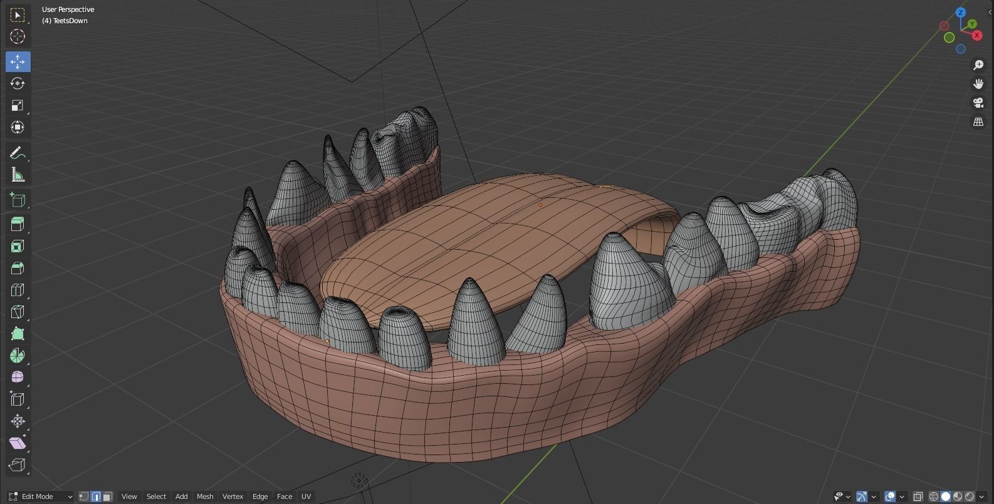
Task: Switch to rendered shading
Action: [970, 496]
